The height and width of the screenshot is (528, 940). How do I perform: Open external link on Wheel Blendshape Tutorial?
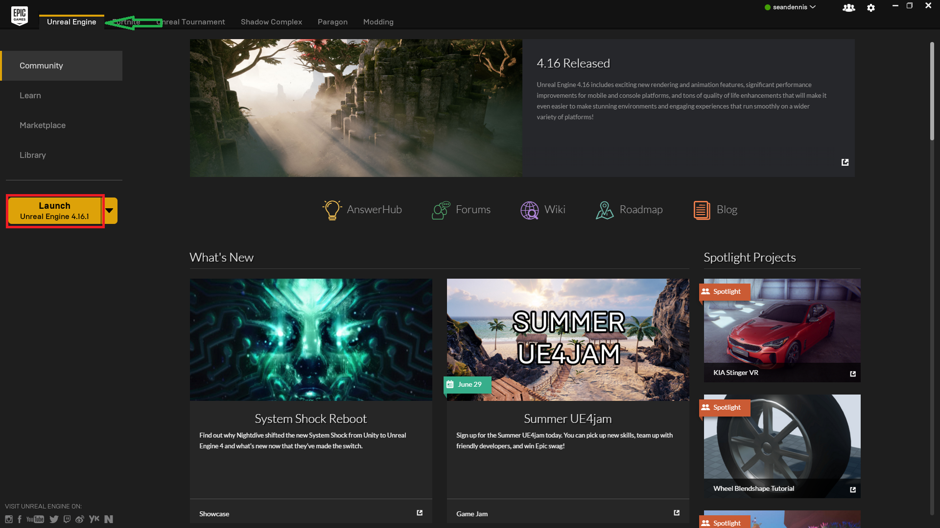pos(853,490)
